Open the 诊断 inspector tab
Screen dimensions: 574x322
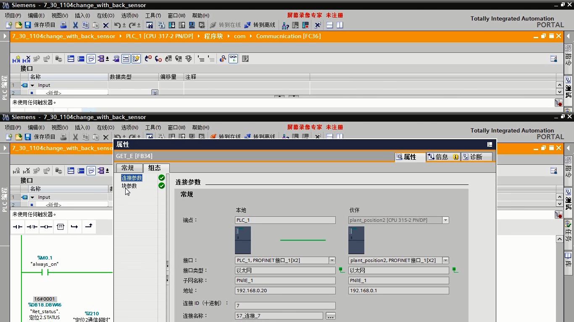[477, 157]
